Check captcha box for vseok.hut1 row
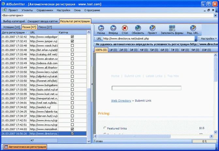The height and width of the screenshot is (151, 219). point(72,46)
